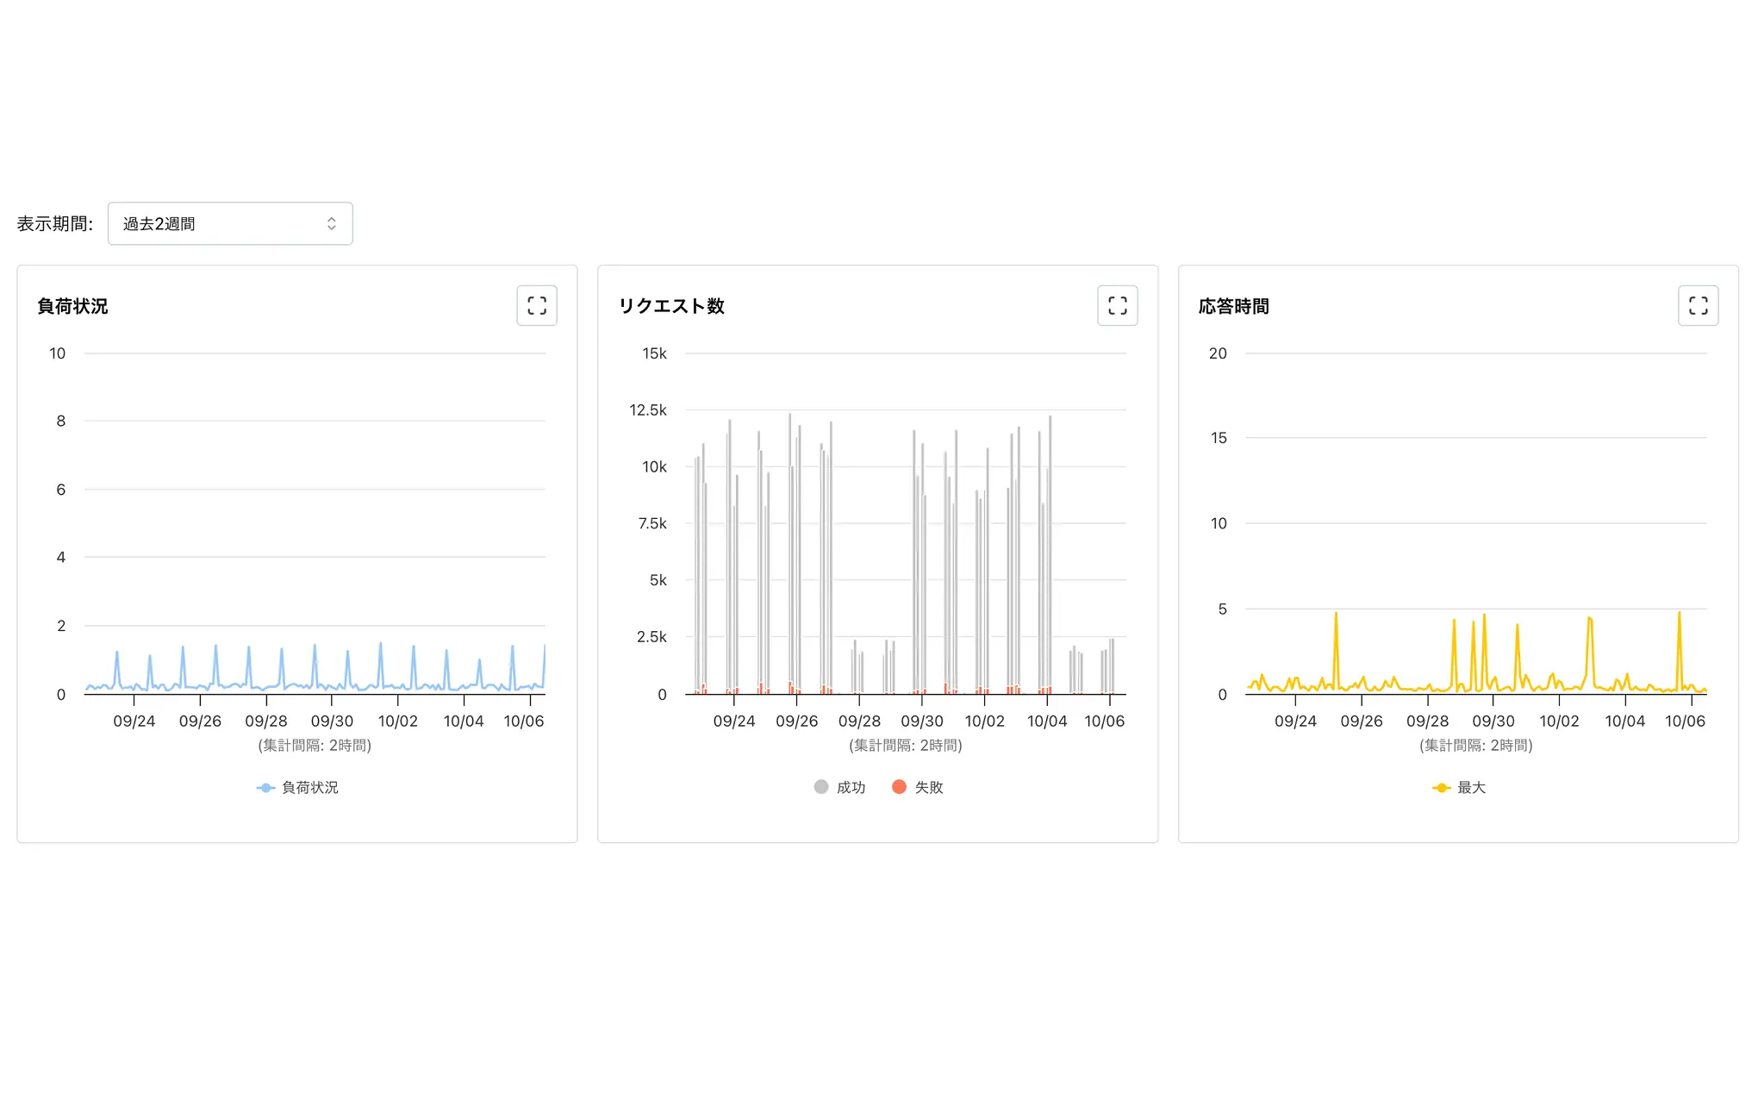Viewport: 1758px width, 1100px height.
Task: Click the 10/02 tick in 応答時間 chart
Action: click(1559, 721)
